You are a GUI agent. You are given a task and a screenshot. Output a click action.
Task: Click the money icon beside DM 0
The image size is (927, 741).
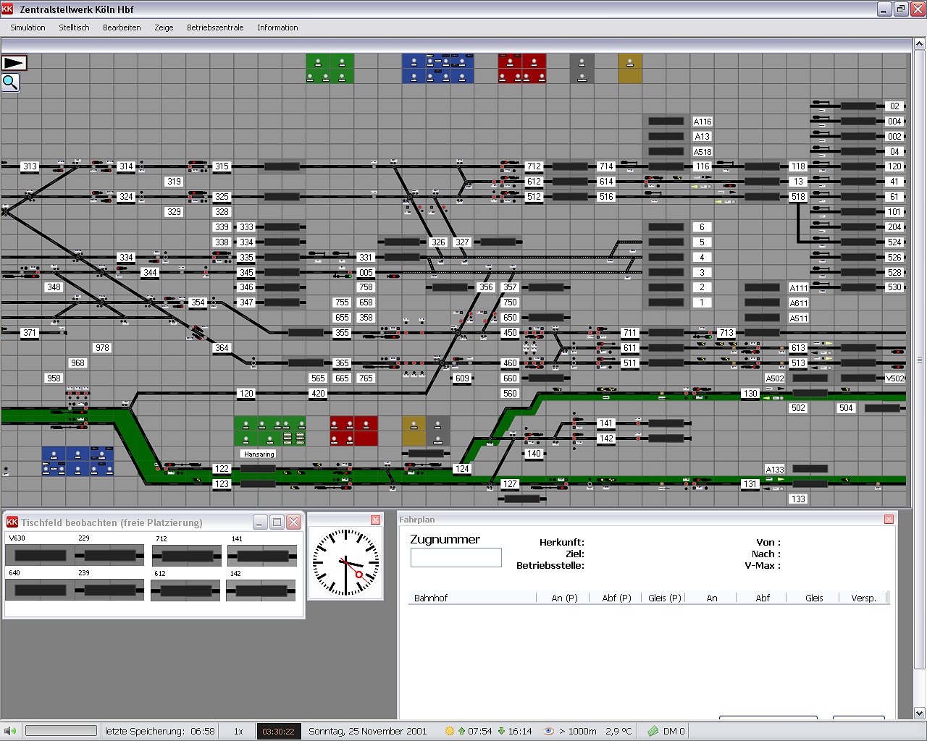click(x=653, y=731)
